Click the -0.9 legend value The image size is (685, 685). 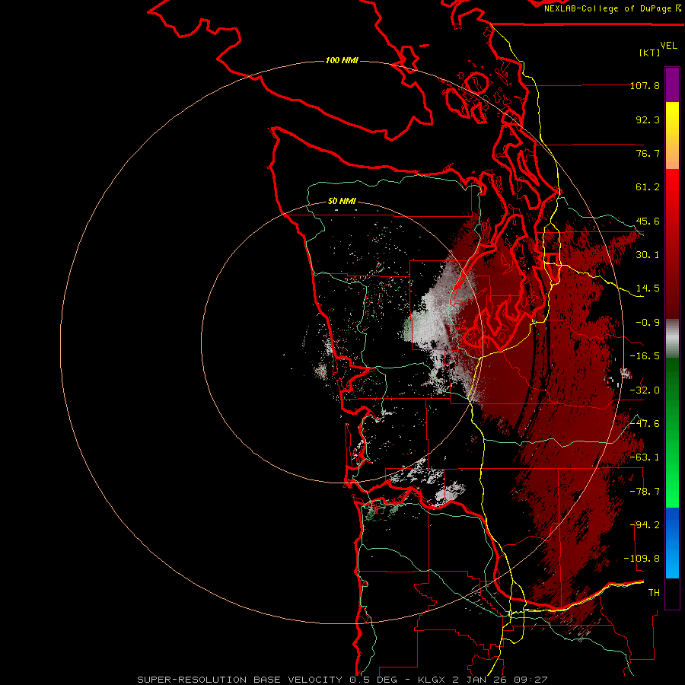[648, 323]
